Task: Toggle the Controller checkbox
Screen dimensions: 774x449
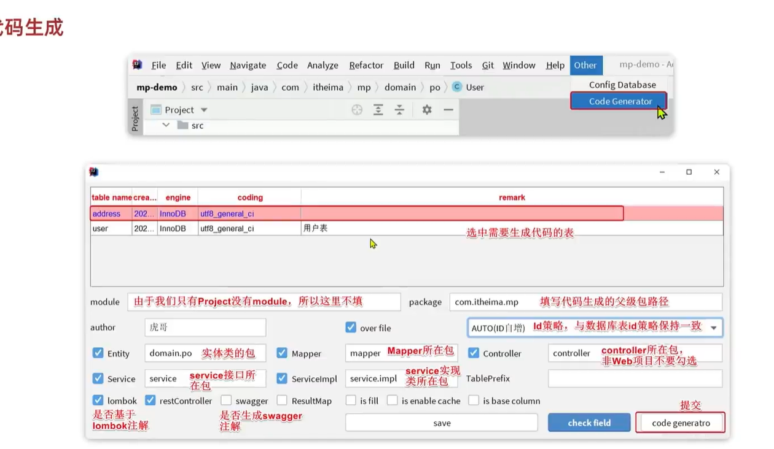Action: click(474, 353)
